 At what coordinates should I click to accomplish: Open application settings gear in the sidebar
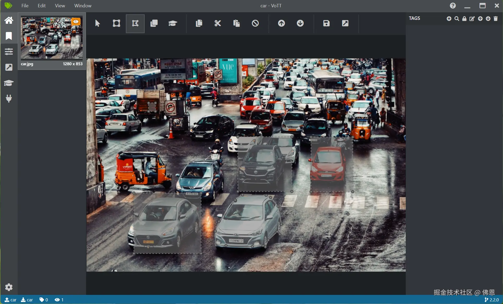9,287
